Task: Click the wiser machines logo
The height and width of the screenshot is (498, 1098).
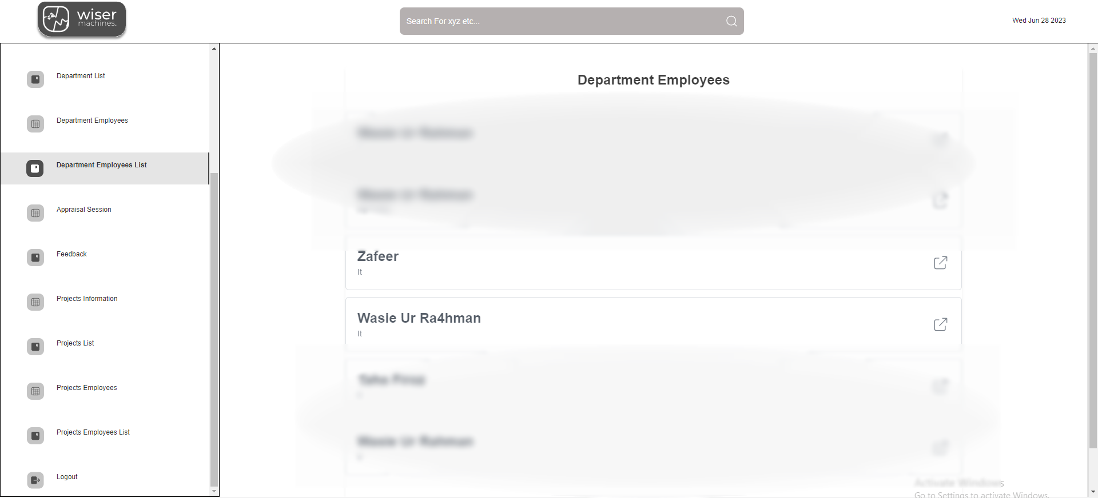Action: (81, 19)
